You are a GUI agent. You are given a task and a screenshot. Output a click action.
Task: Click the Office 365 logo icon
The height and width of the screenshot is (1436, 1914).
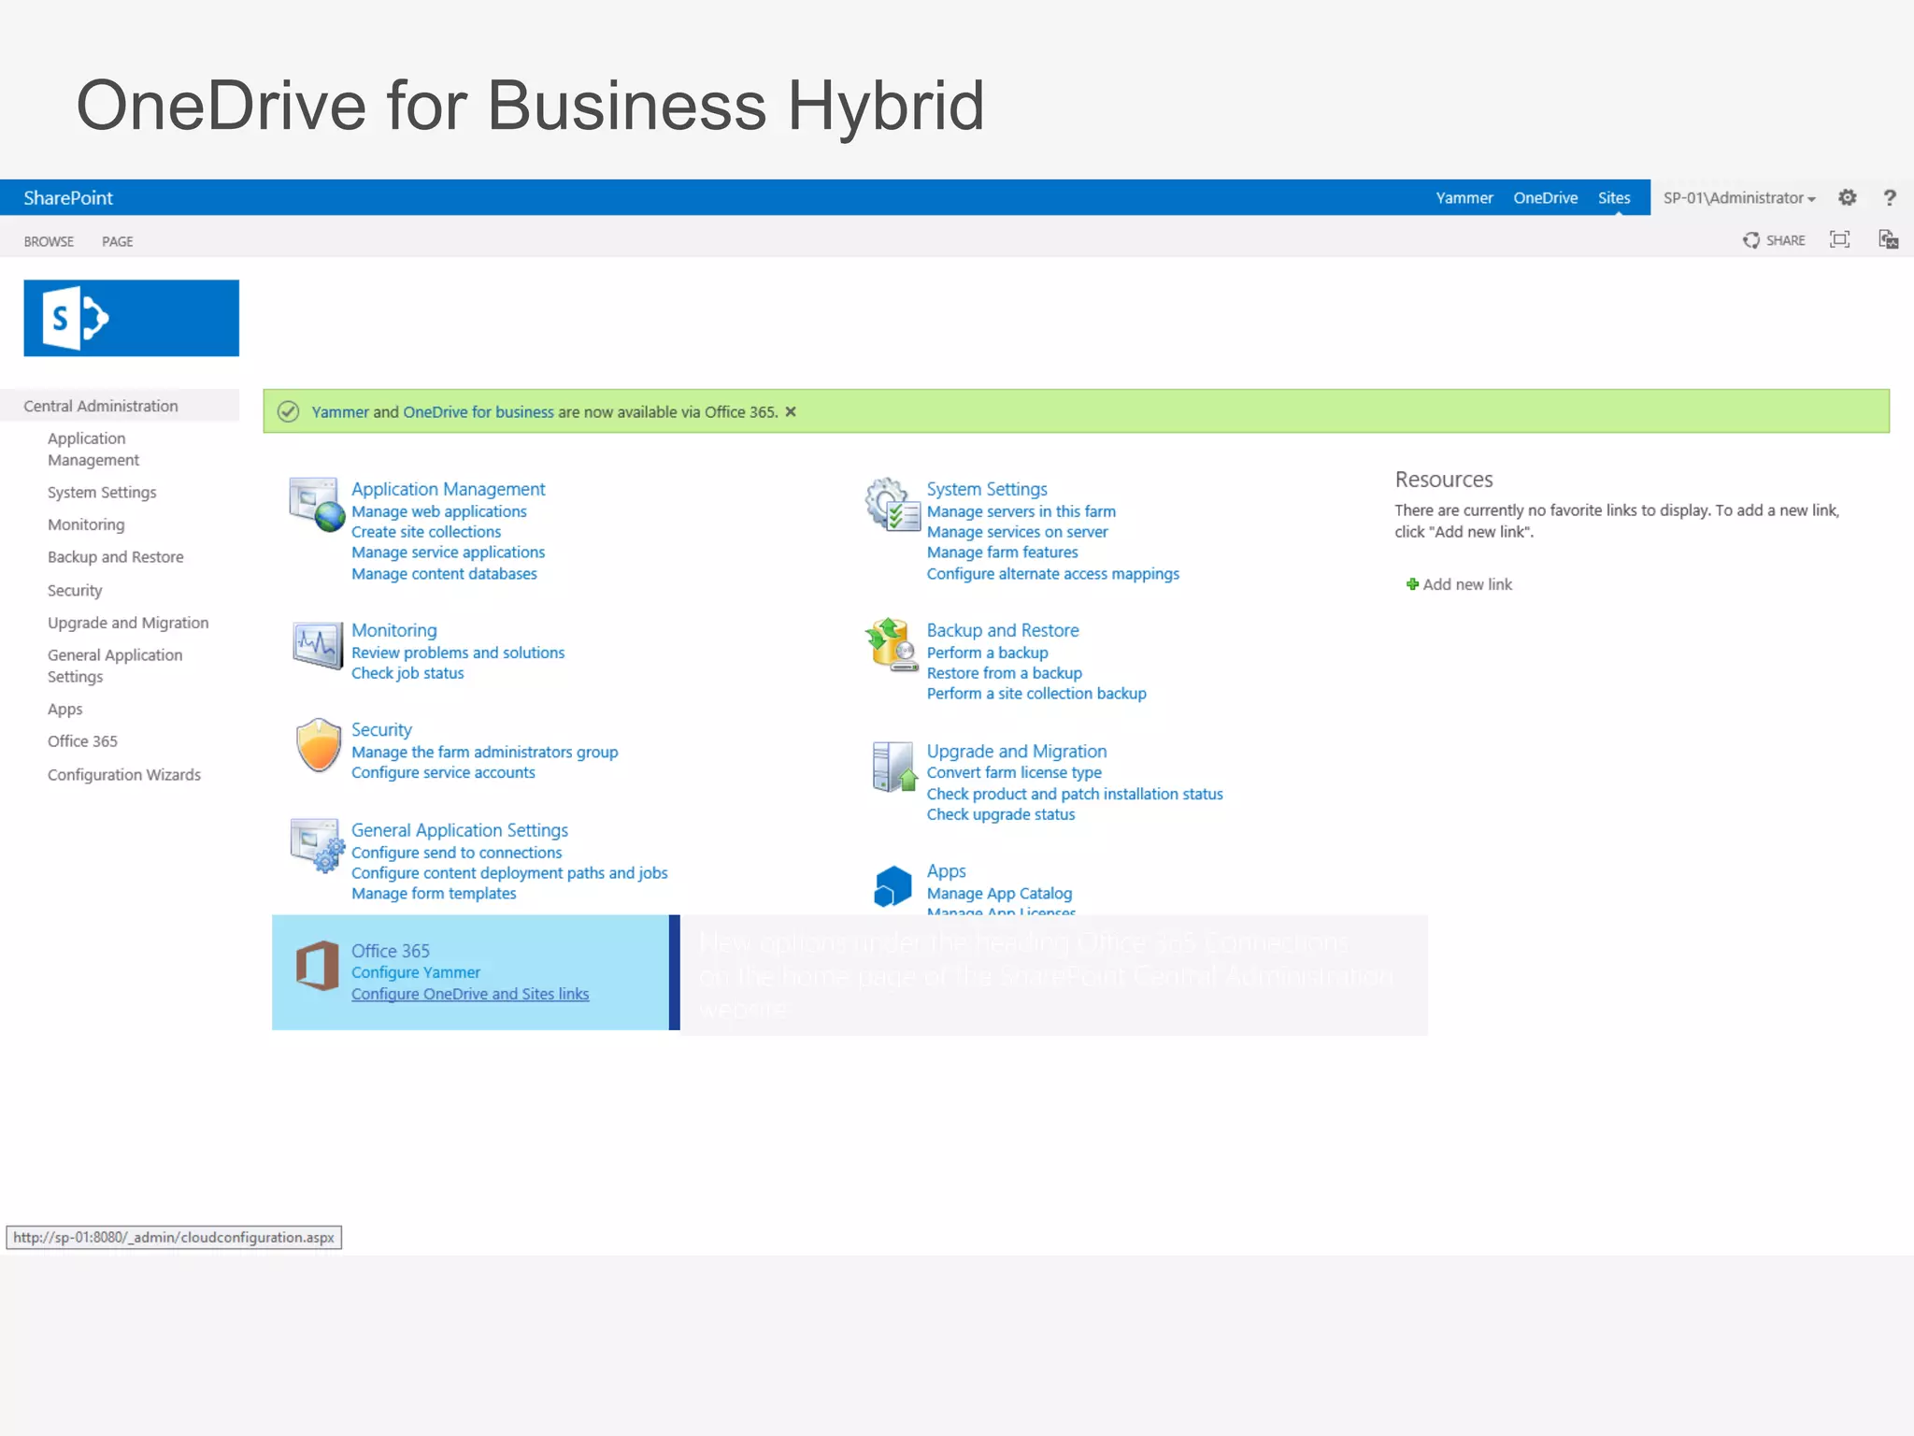[x=317, y=966]
